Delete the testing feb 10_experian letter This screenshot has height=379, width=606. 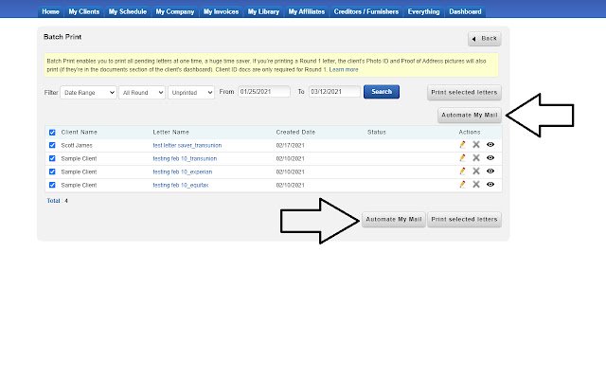tap(476, 171)
